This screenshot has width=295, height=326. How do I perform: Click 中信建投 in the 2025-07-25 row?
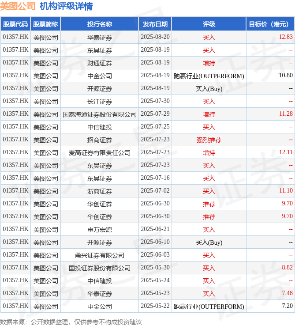tap(100, 127)
